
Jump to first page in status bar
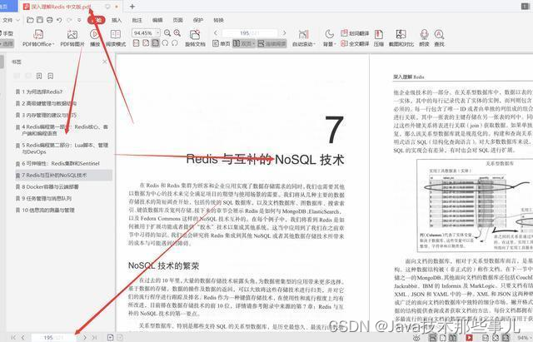pyautogui.click(x=13, y=338)
